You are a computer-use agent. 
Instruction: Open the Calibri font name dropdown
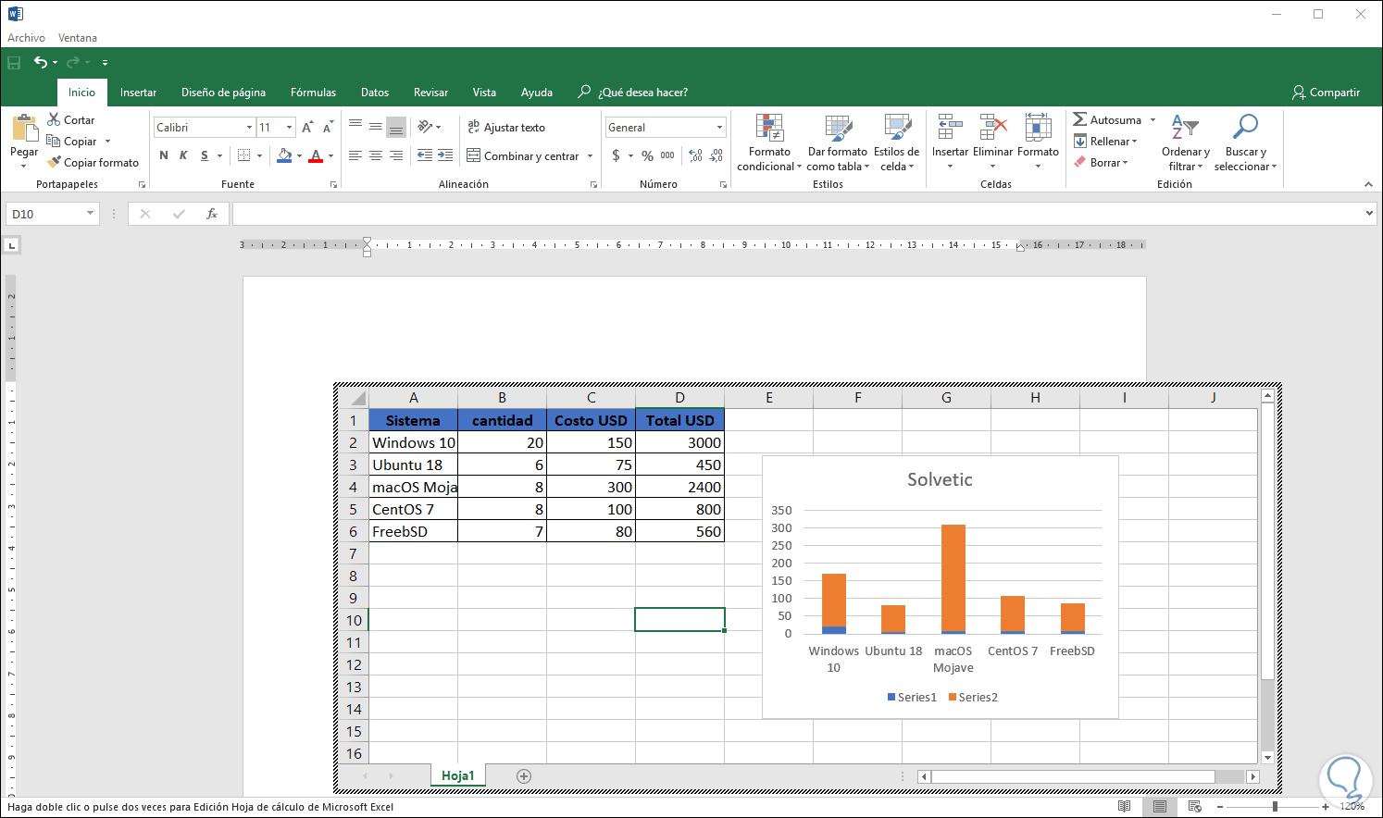[x=249, y=128]
